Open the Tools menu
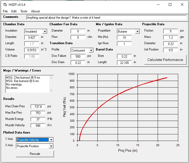Viewport: 189px width, 163px height. click(x=24, y=11)
